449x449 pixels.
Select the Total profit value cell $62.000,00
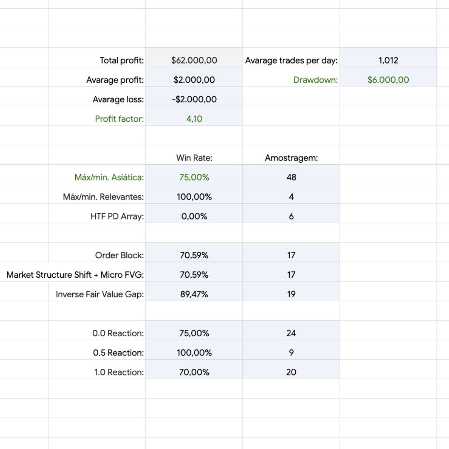click(x=194, y=60)
